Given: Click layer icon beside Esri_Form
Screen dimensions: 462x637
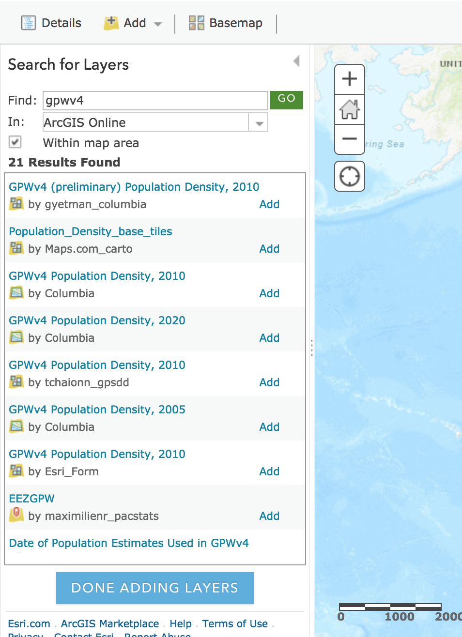Looking at the screenshot, I should point(16,471).
